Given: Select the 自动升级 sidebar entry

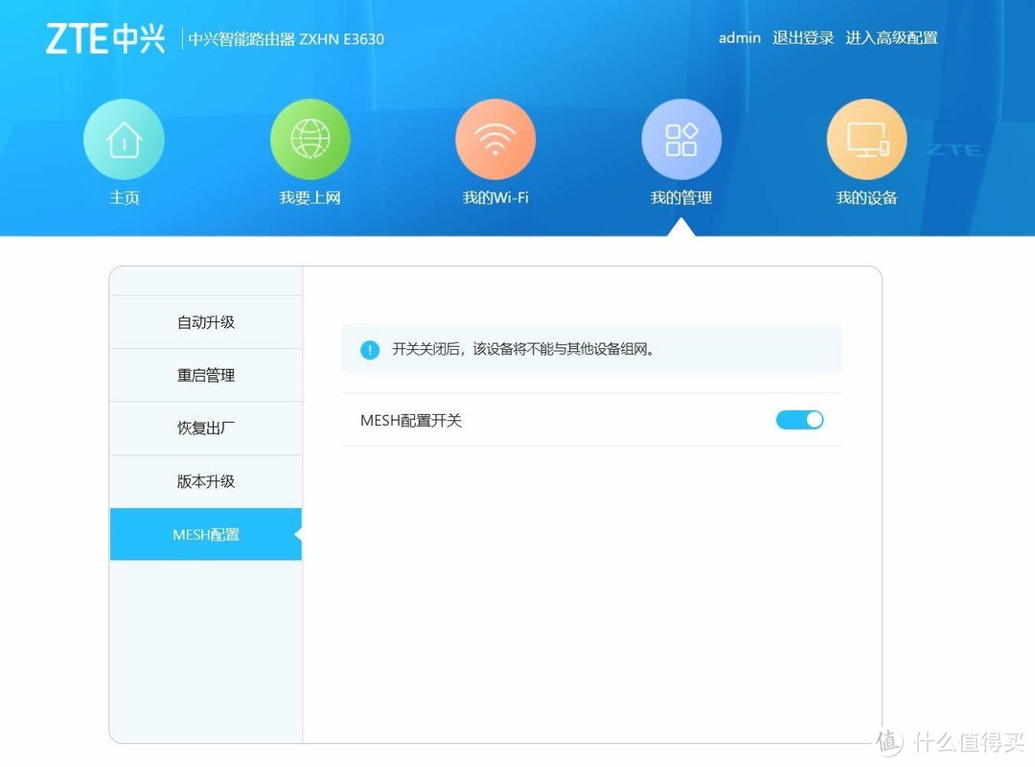Looking at the screenshot, I should 205,321.
